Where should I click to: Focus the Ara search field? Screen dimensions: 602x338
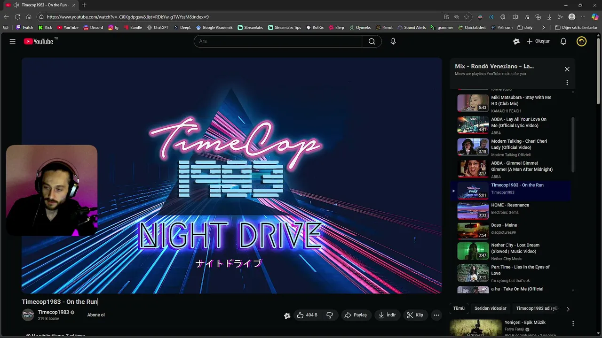pos(278,41)
